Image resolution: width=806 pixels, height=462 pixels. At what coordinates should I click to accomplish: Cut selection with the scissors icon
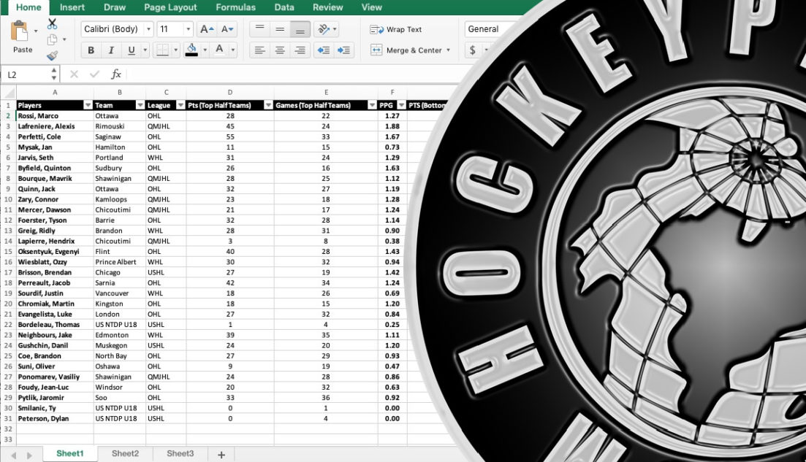tap(52, 23)
